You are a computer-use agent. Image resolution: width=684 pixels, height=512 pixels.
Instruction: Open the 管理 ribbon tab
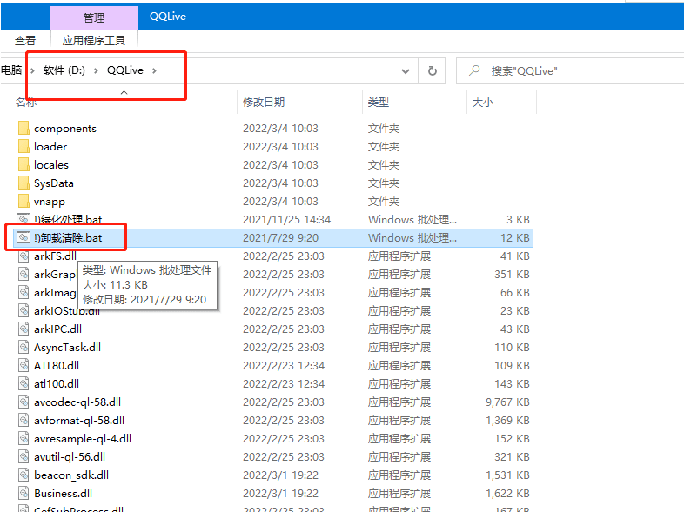tap(94, 18)
